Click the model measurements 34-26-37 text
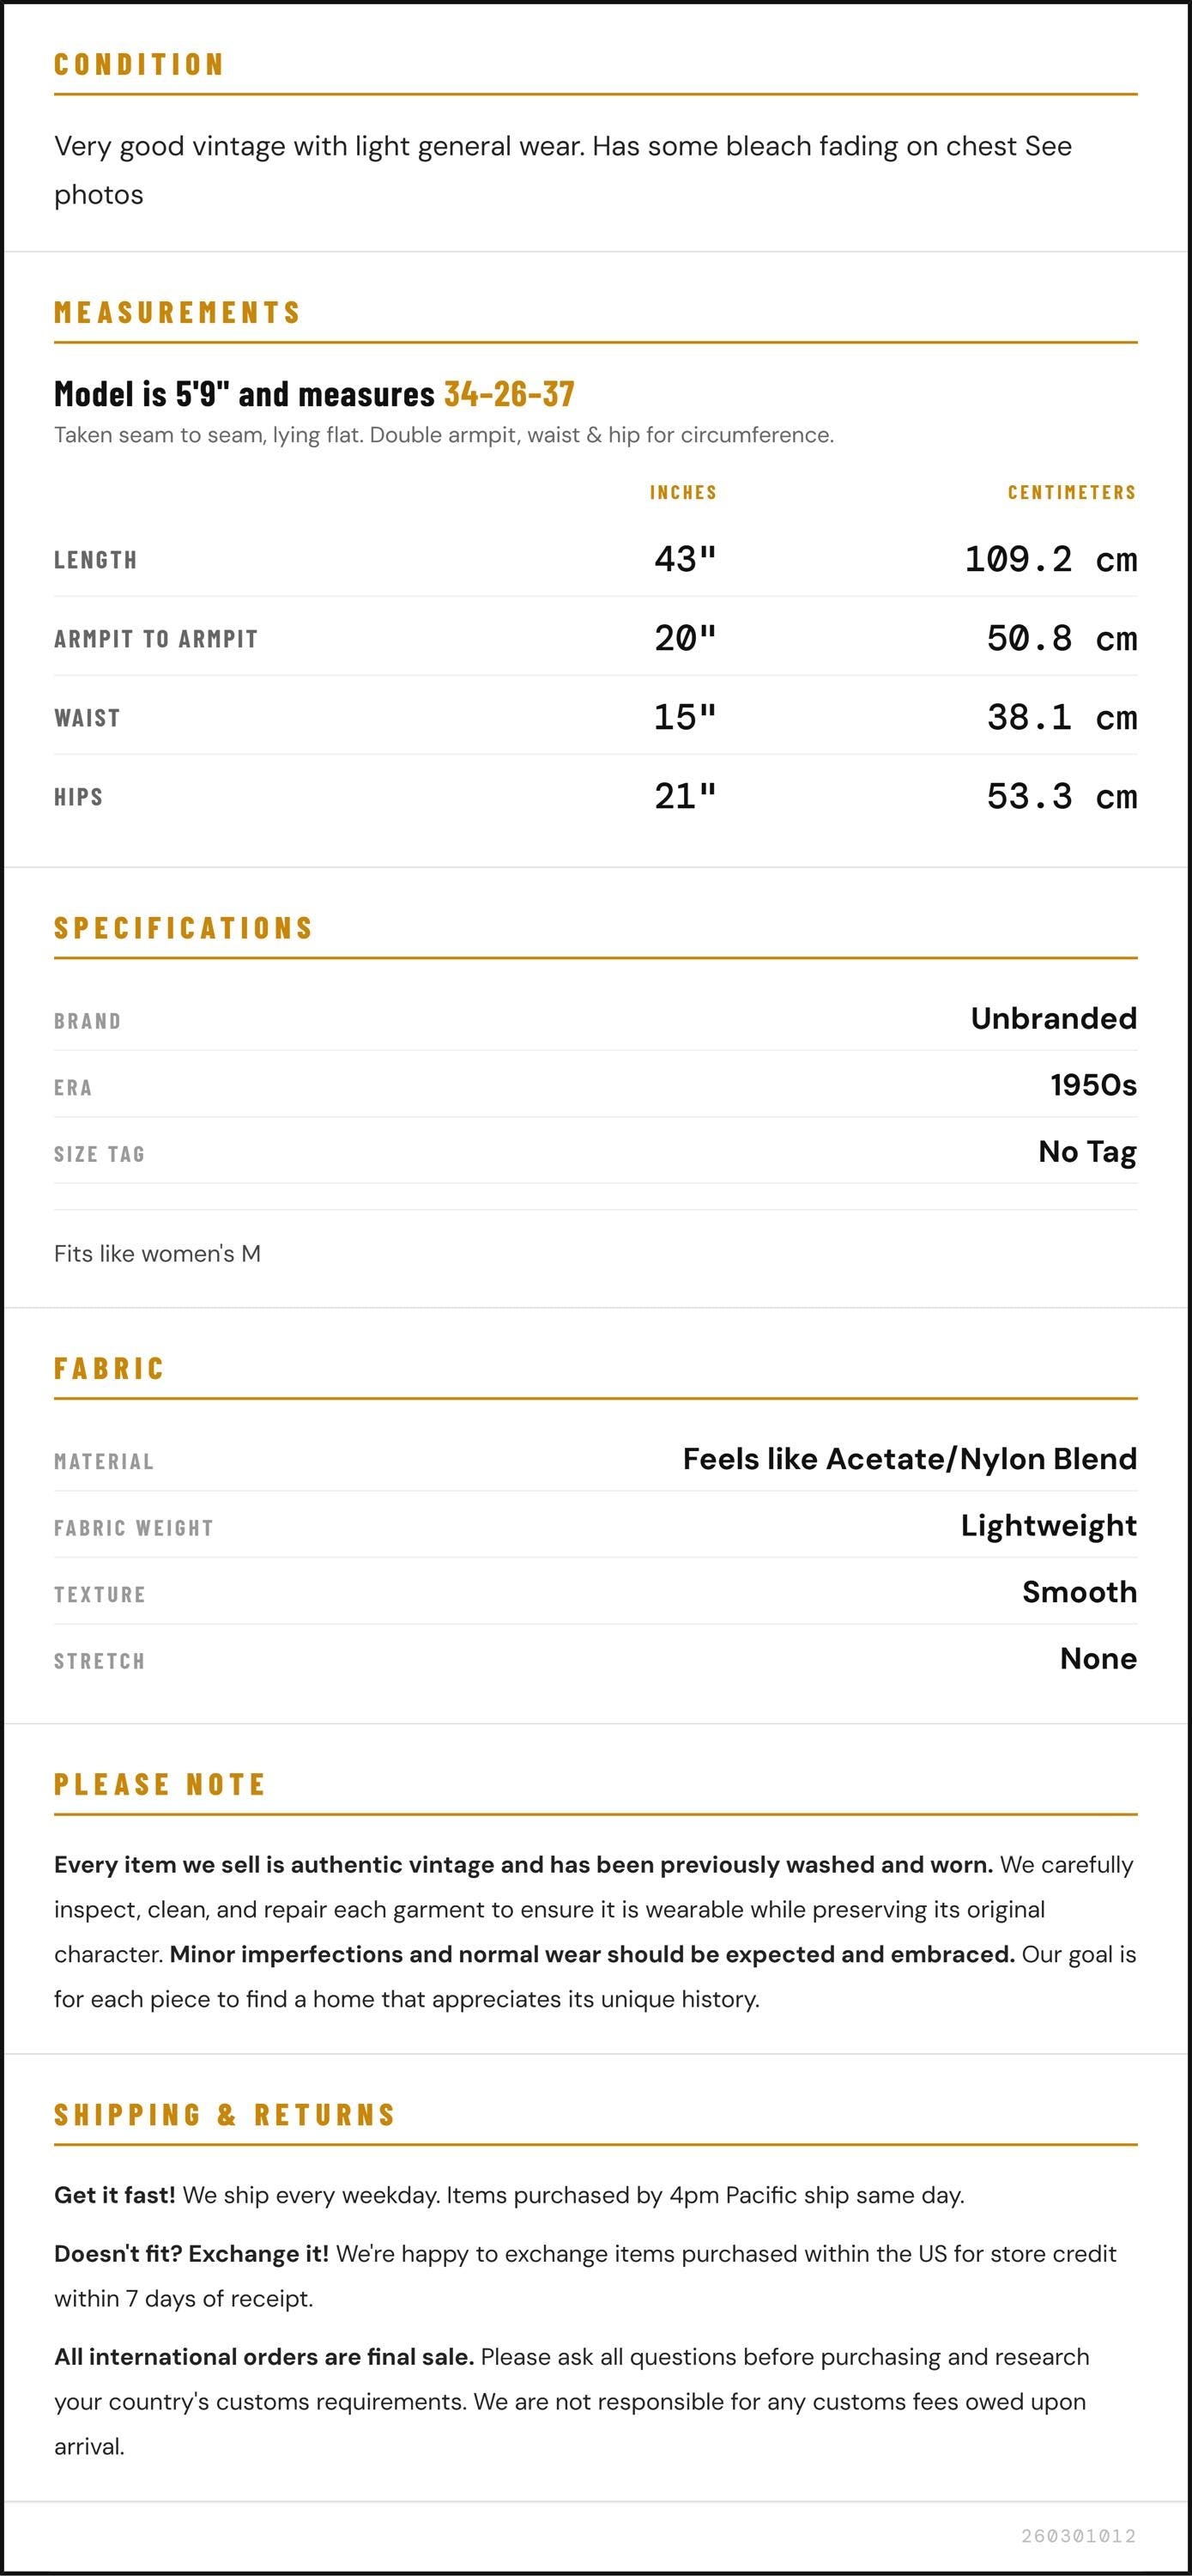The height and width of the screenshot is (2576, 1192). point(510,394)
